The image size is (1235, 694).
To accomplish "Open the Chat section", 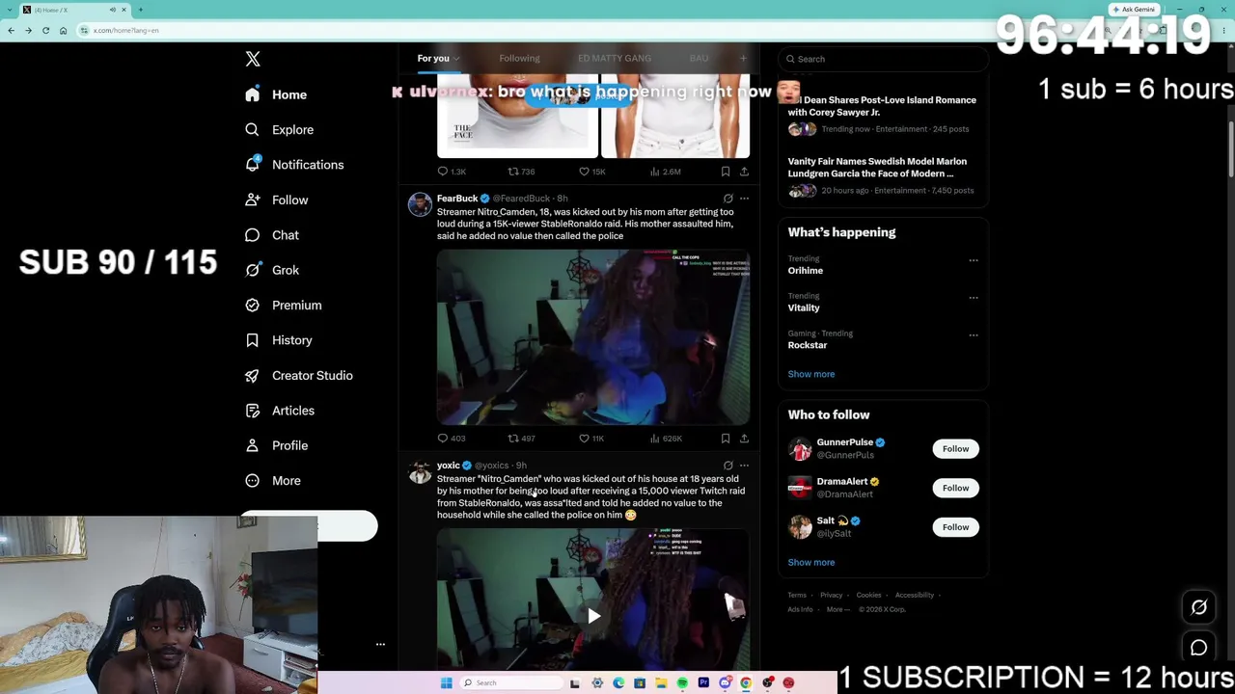I will click(272, 235).
